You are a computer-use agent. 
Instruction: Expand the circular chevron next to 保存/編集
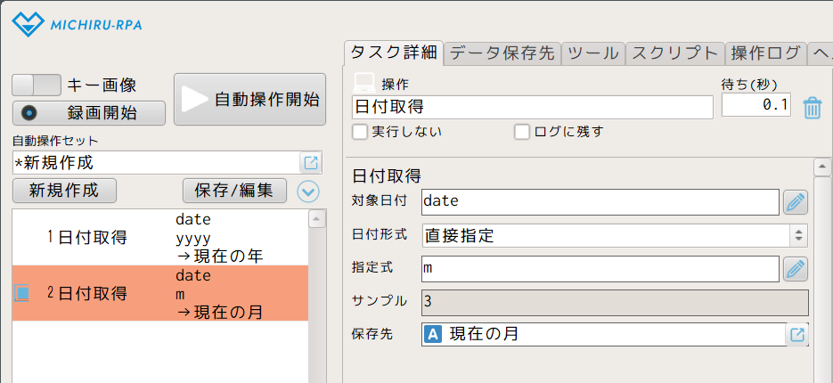(308, 191)
